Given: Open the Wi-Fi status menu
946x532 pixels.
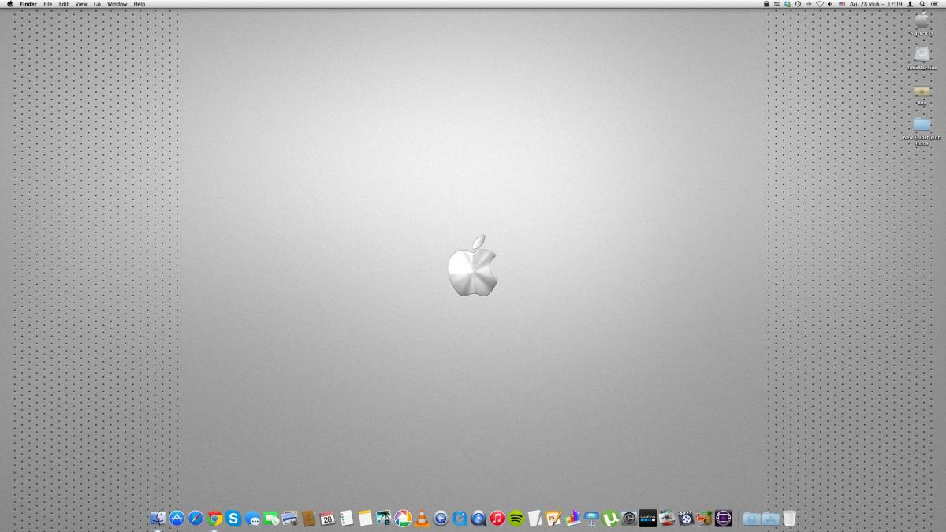Looking at the screenshot, I should coord(820,4).
